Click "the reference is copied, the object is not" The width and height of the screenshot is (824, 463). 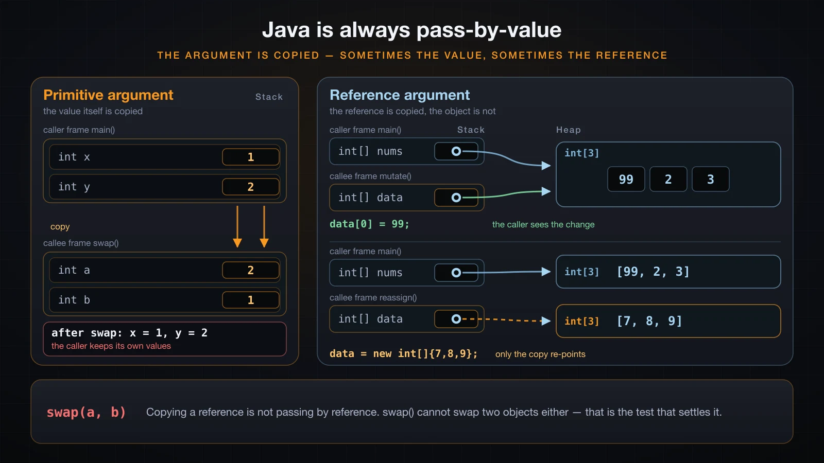[x=413, y=111]
